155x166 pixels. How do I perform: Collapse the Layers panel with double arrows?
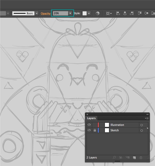[x=147, y=114]
